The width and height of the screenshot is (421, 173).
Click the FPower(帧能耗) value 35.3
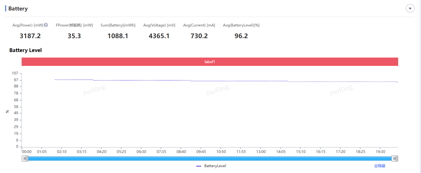tap(74, 36)
